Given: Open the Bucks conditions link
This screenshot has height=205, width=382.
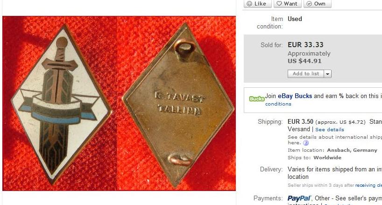Looking at the screenshot, I should click(278, 104).
